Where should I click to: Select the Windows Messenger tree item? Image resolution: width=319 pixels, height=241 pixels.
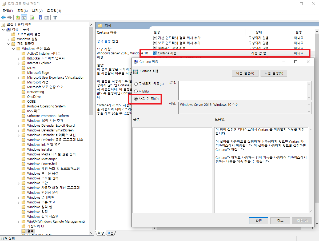coord(42,159)
